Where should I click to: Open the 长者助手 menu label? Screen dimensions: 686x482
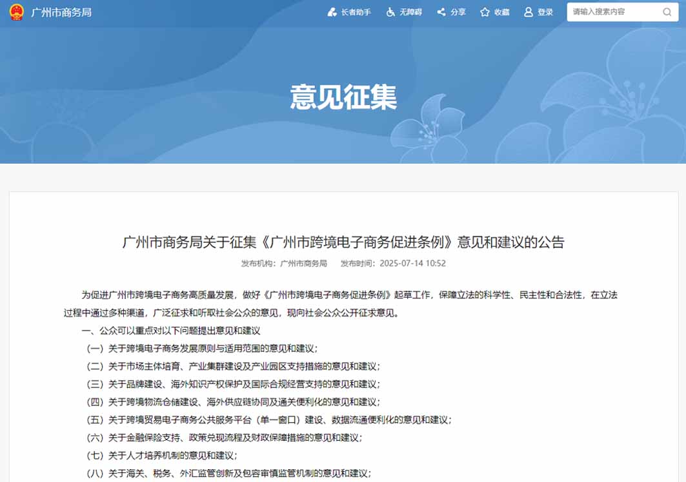tap(356, 12)
